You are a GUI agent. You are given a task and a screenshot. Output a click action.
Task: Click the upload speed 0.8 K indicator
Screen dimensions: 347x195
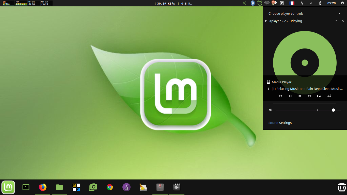(184, 3)
